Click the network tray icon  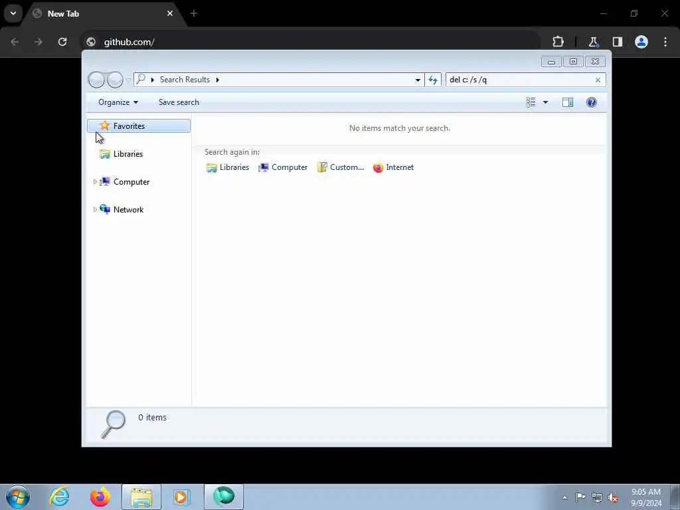597,498
